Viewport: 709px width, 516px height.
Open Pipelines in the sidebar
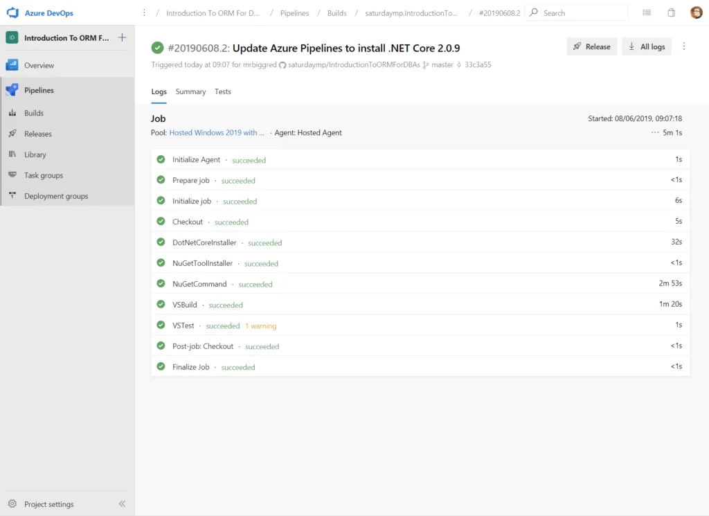click(x=68, y=90)
